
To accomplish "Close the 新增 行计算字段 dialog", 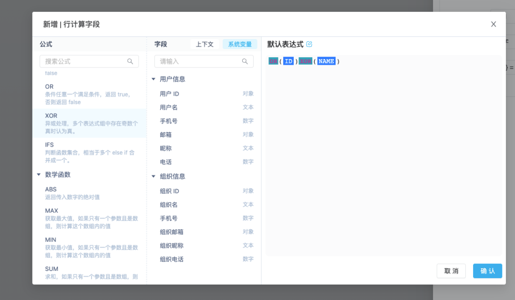I will (x=494, y=24).
